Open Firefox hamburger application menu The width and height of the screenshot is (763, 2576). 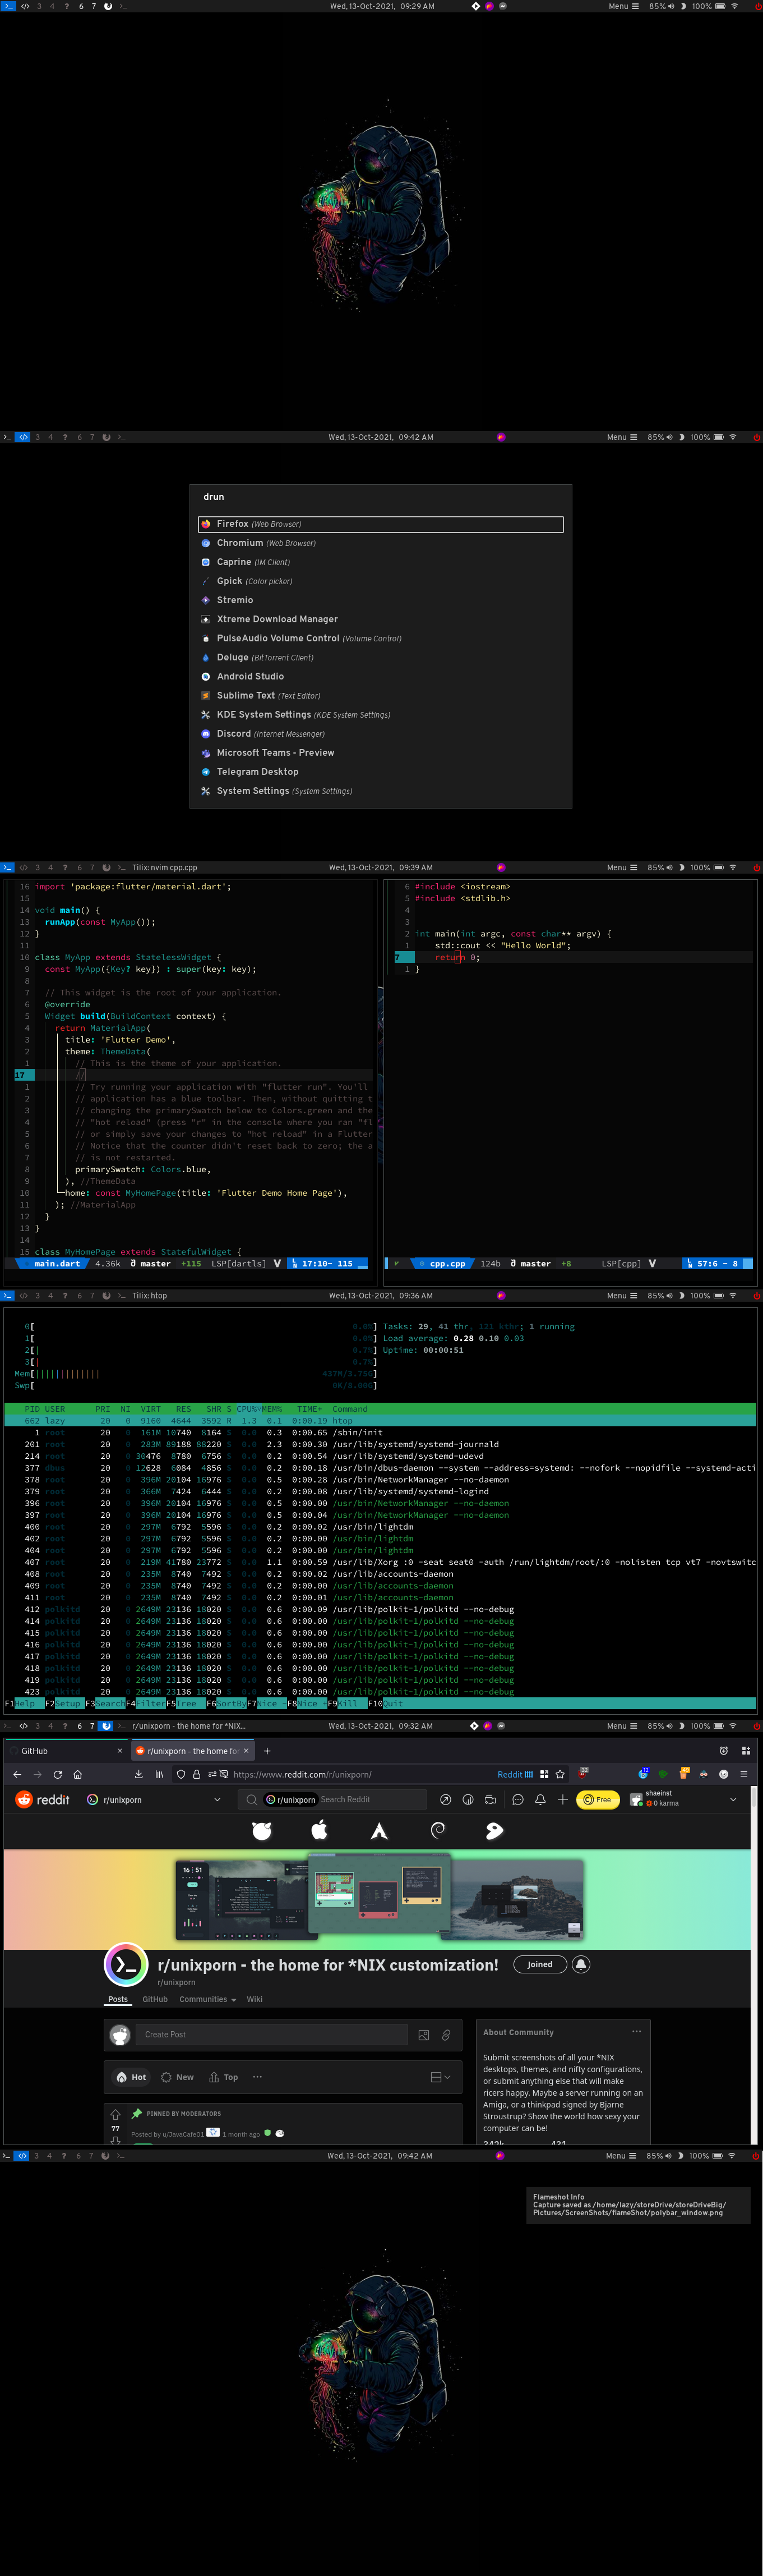[x=743, y=1775]
